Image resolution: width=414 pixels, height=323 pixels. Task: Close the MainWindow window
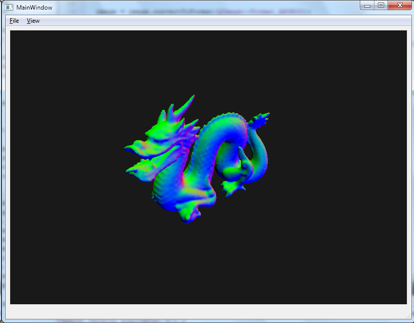(400, 5)
